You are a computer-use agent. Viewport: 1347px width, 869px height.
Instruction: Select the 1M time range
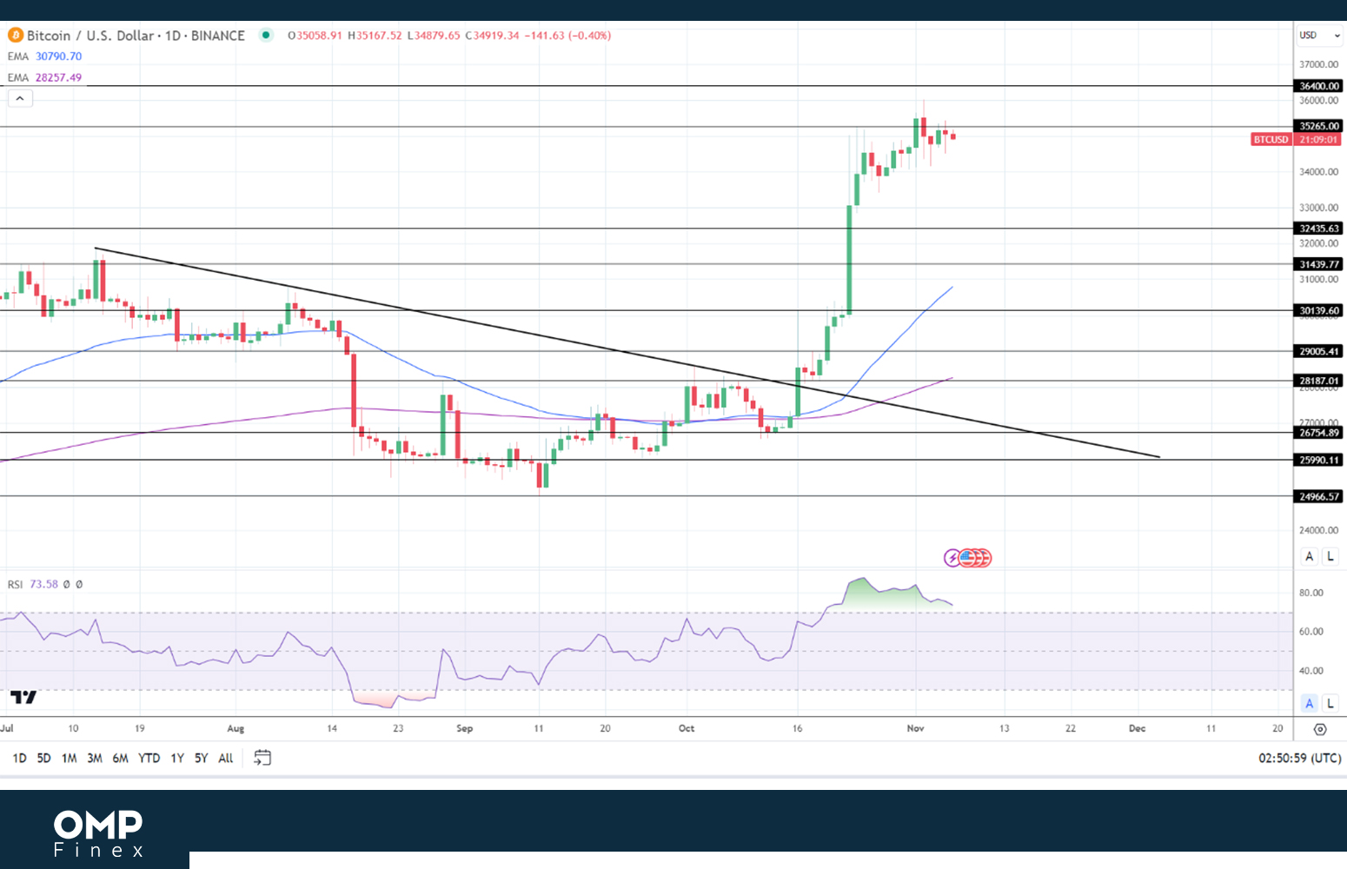(x=70, y=759)
